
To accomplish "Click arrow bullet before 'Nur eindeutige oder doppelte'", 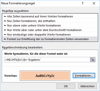I will click(x=5, y=35).
